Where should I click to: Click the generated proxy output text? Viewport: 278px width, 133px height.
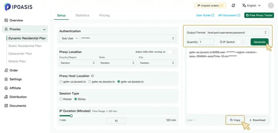tap(223, 54)
